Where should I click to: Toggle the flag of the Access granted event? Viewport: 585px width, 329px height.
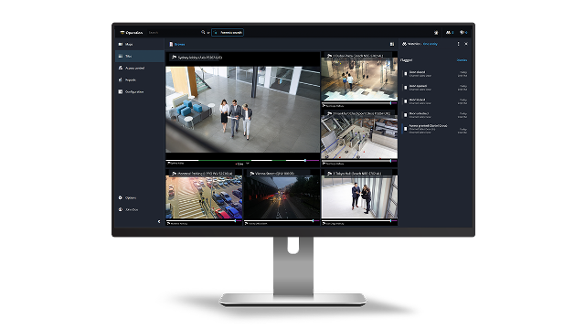(406, 129)
